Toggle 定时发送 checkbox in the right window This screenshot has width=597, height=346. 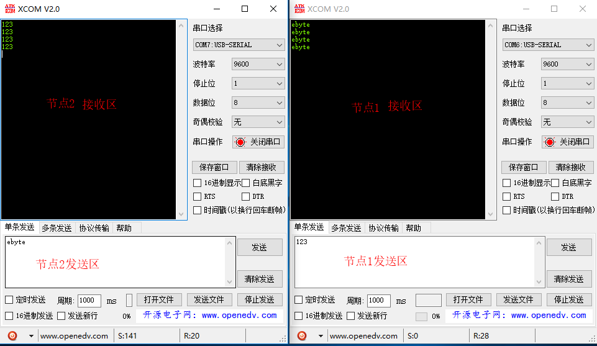(x=299, y=300)
